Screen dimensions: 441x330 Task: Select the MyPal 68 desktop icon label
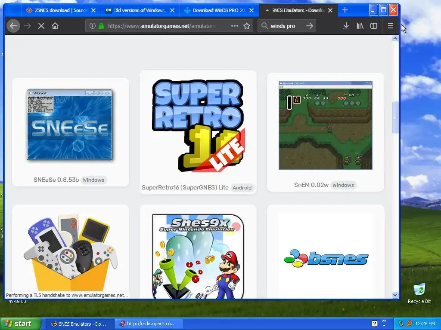pyautogui.click(x=16, y=301)
